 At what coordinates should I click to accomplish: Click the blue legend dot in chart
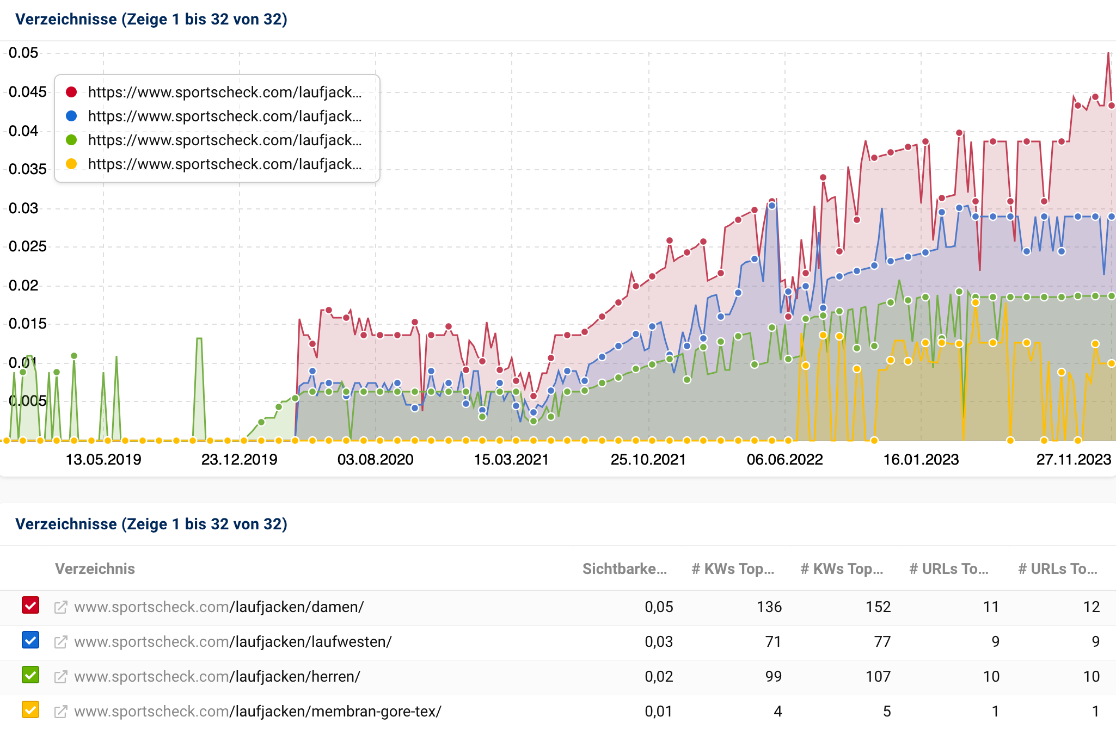[71, 116]
